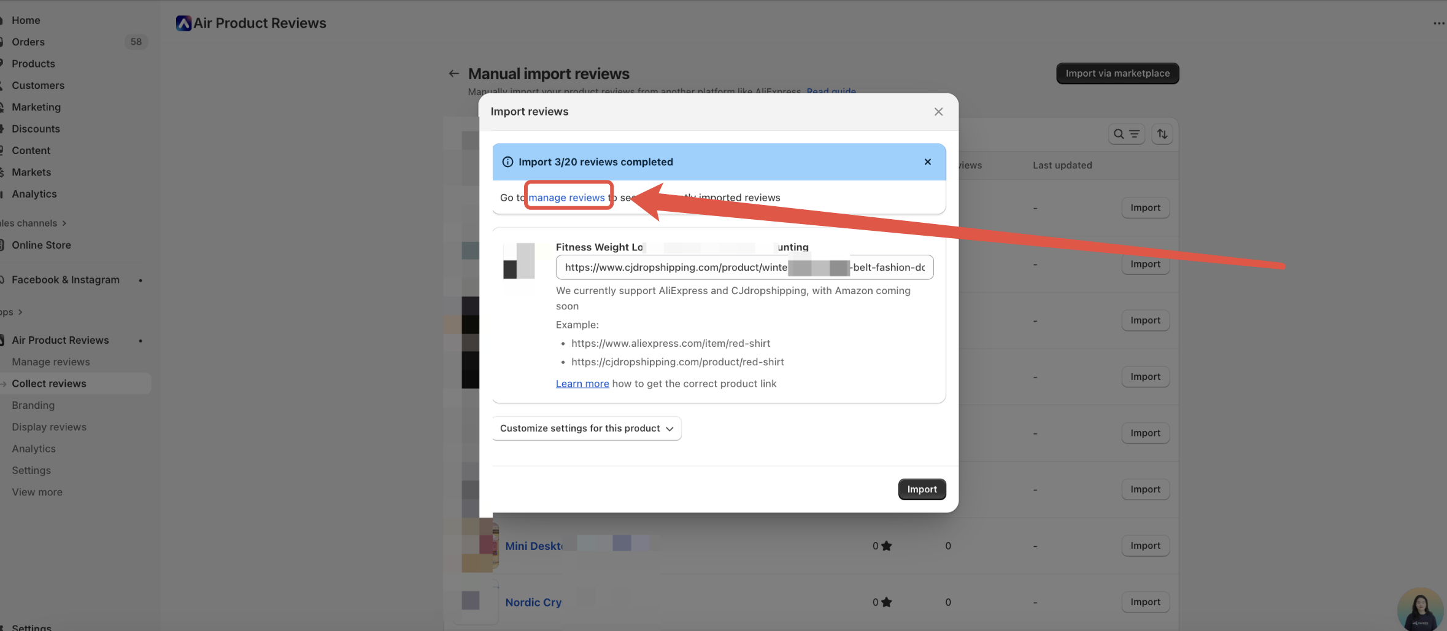
Task: Click the info icon in the blue banner
Action: tap(507, 162)
